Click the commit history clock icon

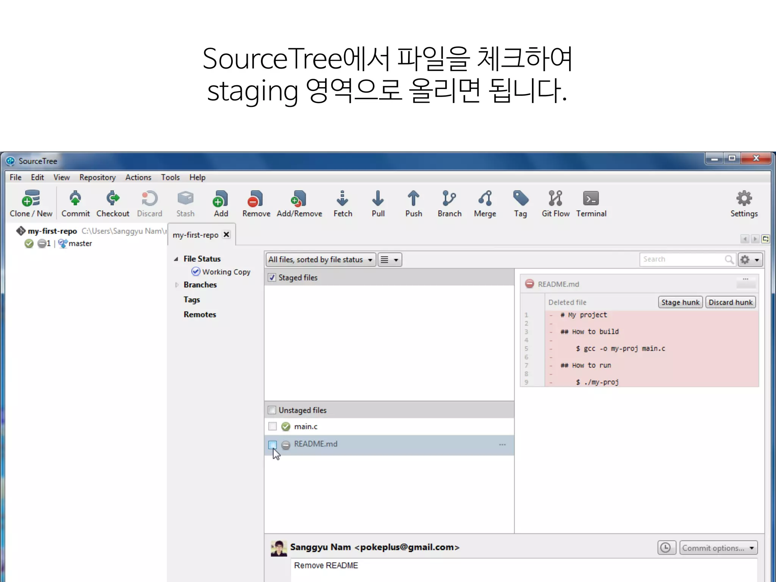pos(666,548)
